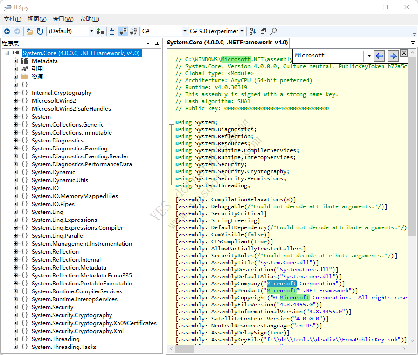
Task: Click the Metadata table icon
Action: (x=25, y=61)
